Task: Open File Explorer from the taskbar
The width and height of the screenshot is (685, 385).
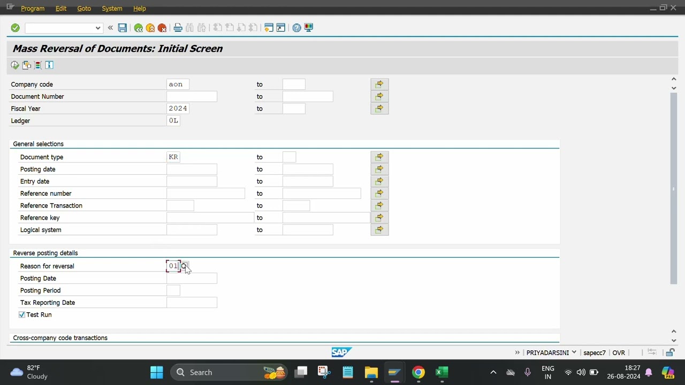Action: 371,372
